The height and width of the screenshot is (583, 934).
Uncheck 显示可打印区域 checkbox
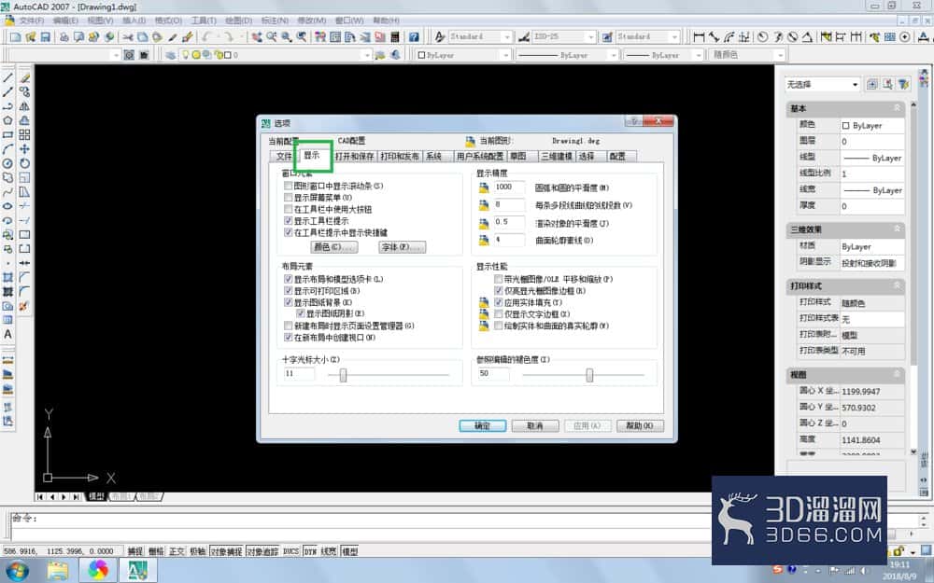coord(289,291)
